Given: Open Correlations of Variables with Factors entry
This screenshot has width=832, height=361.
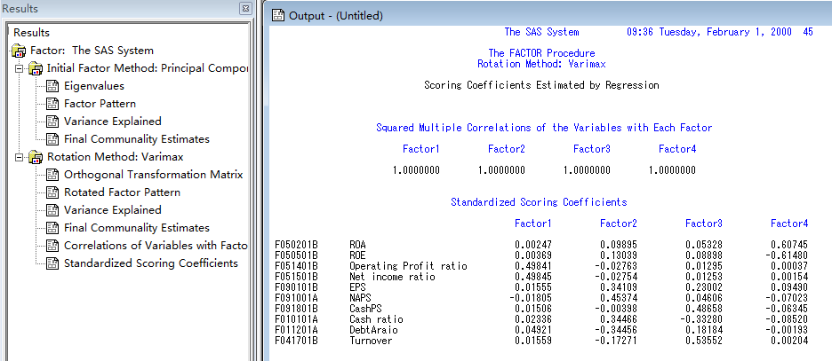Looking at the screenshot, I should coord(155,246).
